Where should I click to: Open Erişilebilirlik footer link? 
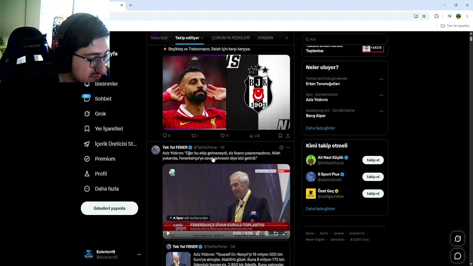(357, 233)
